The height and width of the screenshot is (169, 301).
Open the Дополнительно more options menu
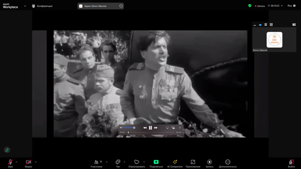[x=228, y=162]
